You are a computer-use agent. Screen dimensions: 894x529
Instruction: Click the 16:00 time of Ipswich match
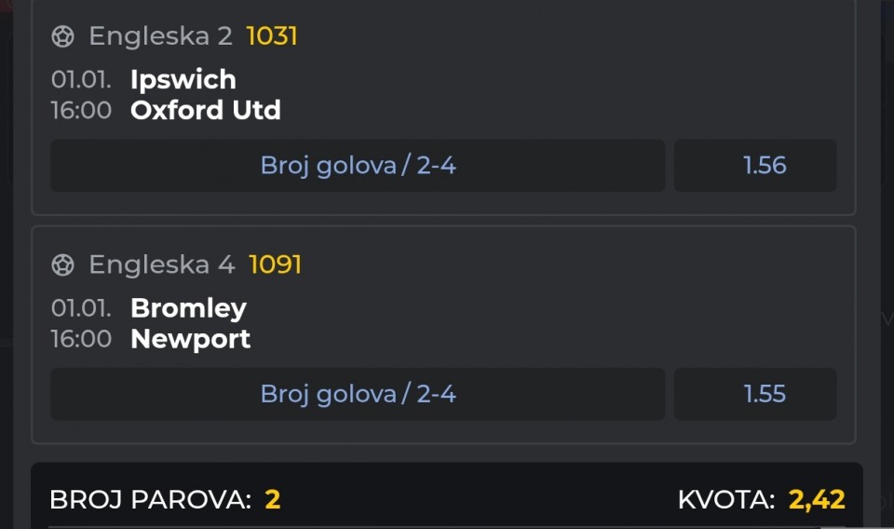coord(81,110)
